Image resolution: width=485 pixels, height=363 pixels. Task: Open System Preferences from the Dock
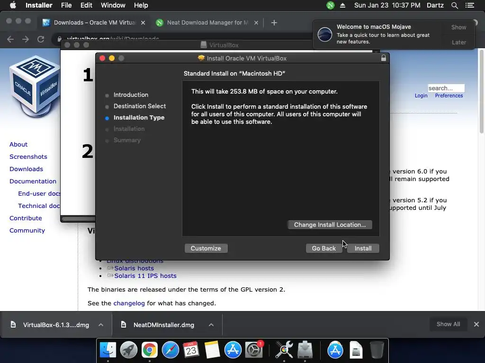coord(254,350)
